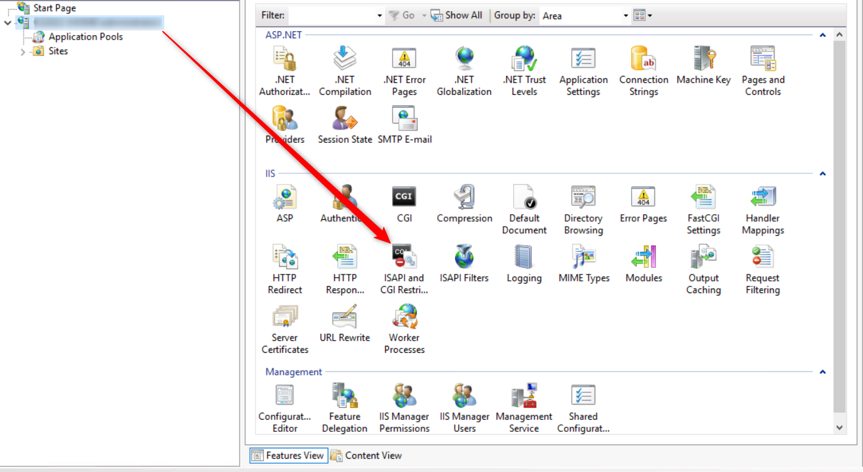This screenshot has height=472, width=863.
Task: Select Application Pools in the tree
Action: click(85, 37)
